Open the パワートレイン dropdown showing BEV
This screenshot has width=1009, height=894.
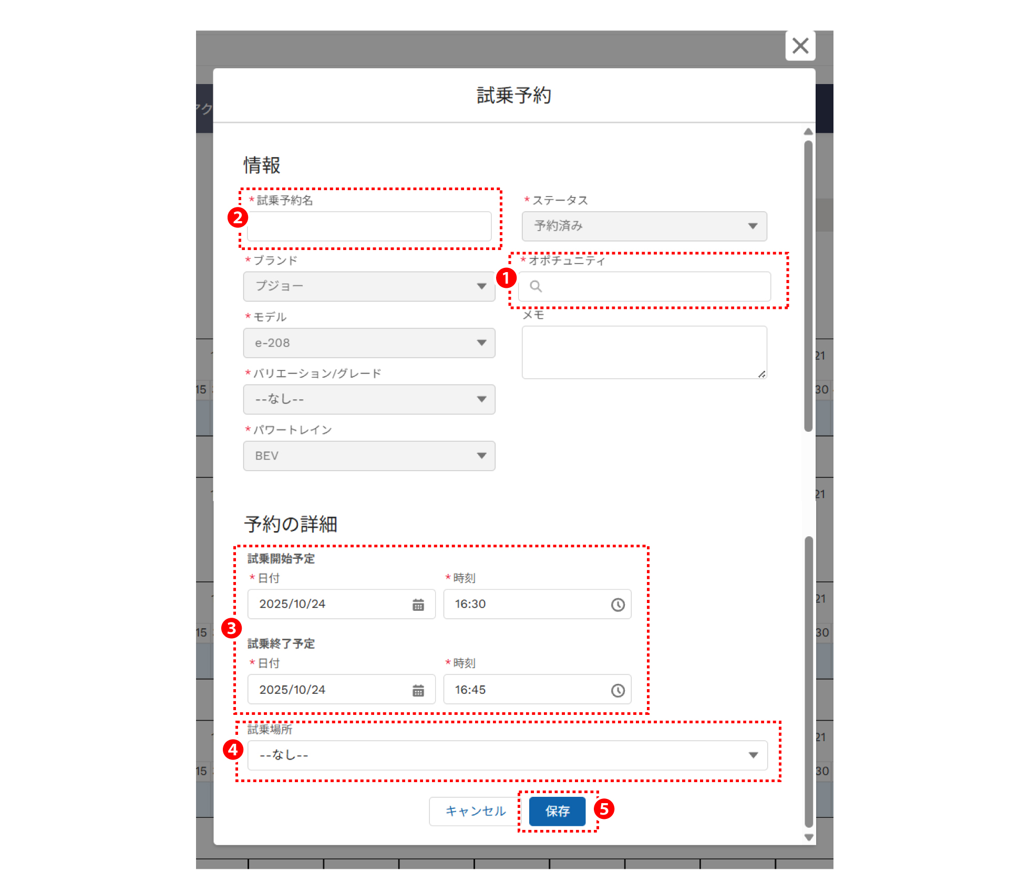pos(369,456)
